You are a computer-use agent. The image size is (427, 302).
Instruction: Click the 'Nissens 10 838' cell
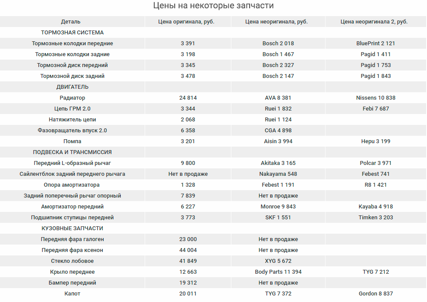coord(376,98)
